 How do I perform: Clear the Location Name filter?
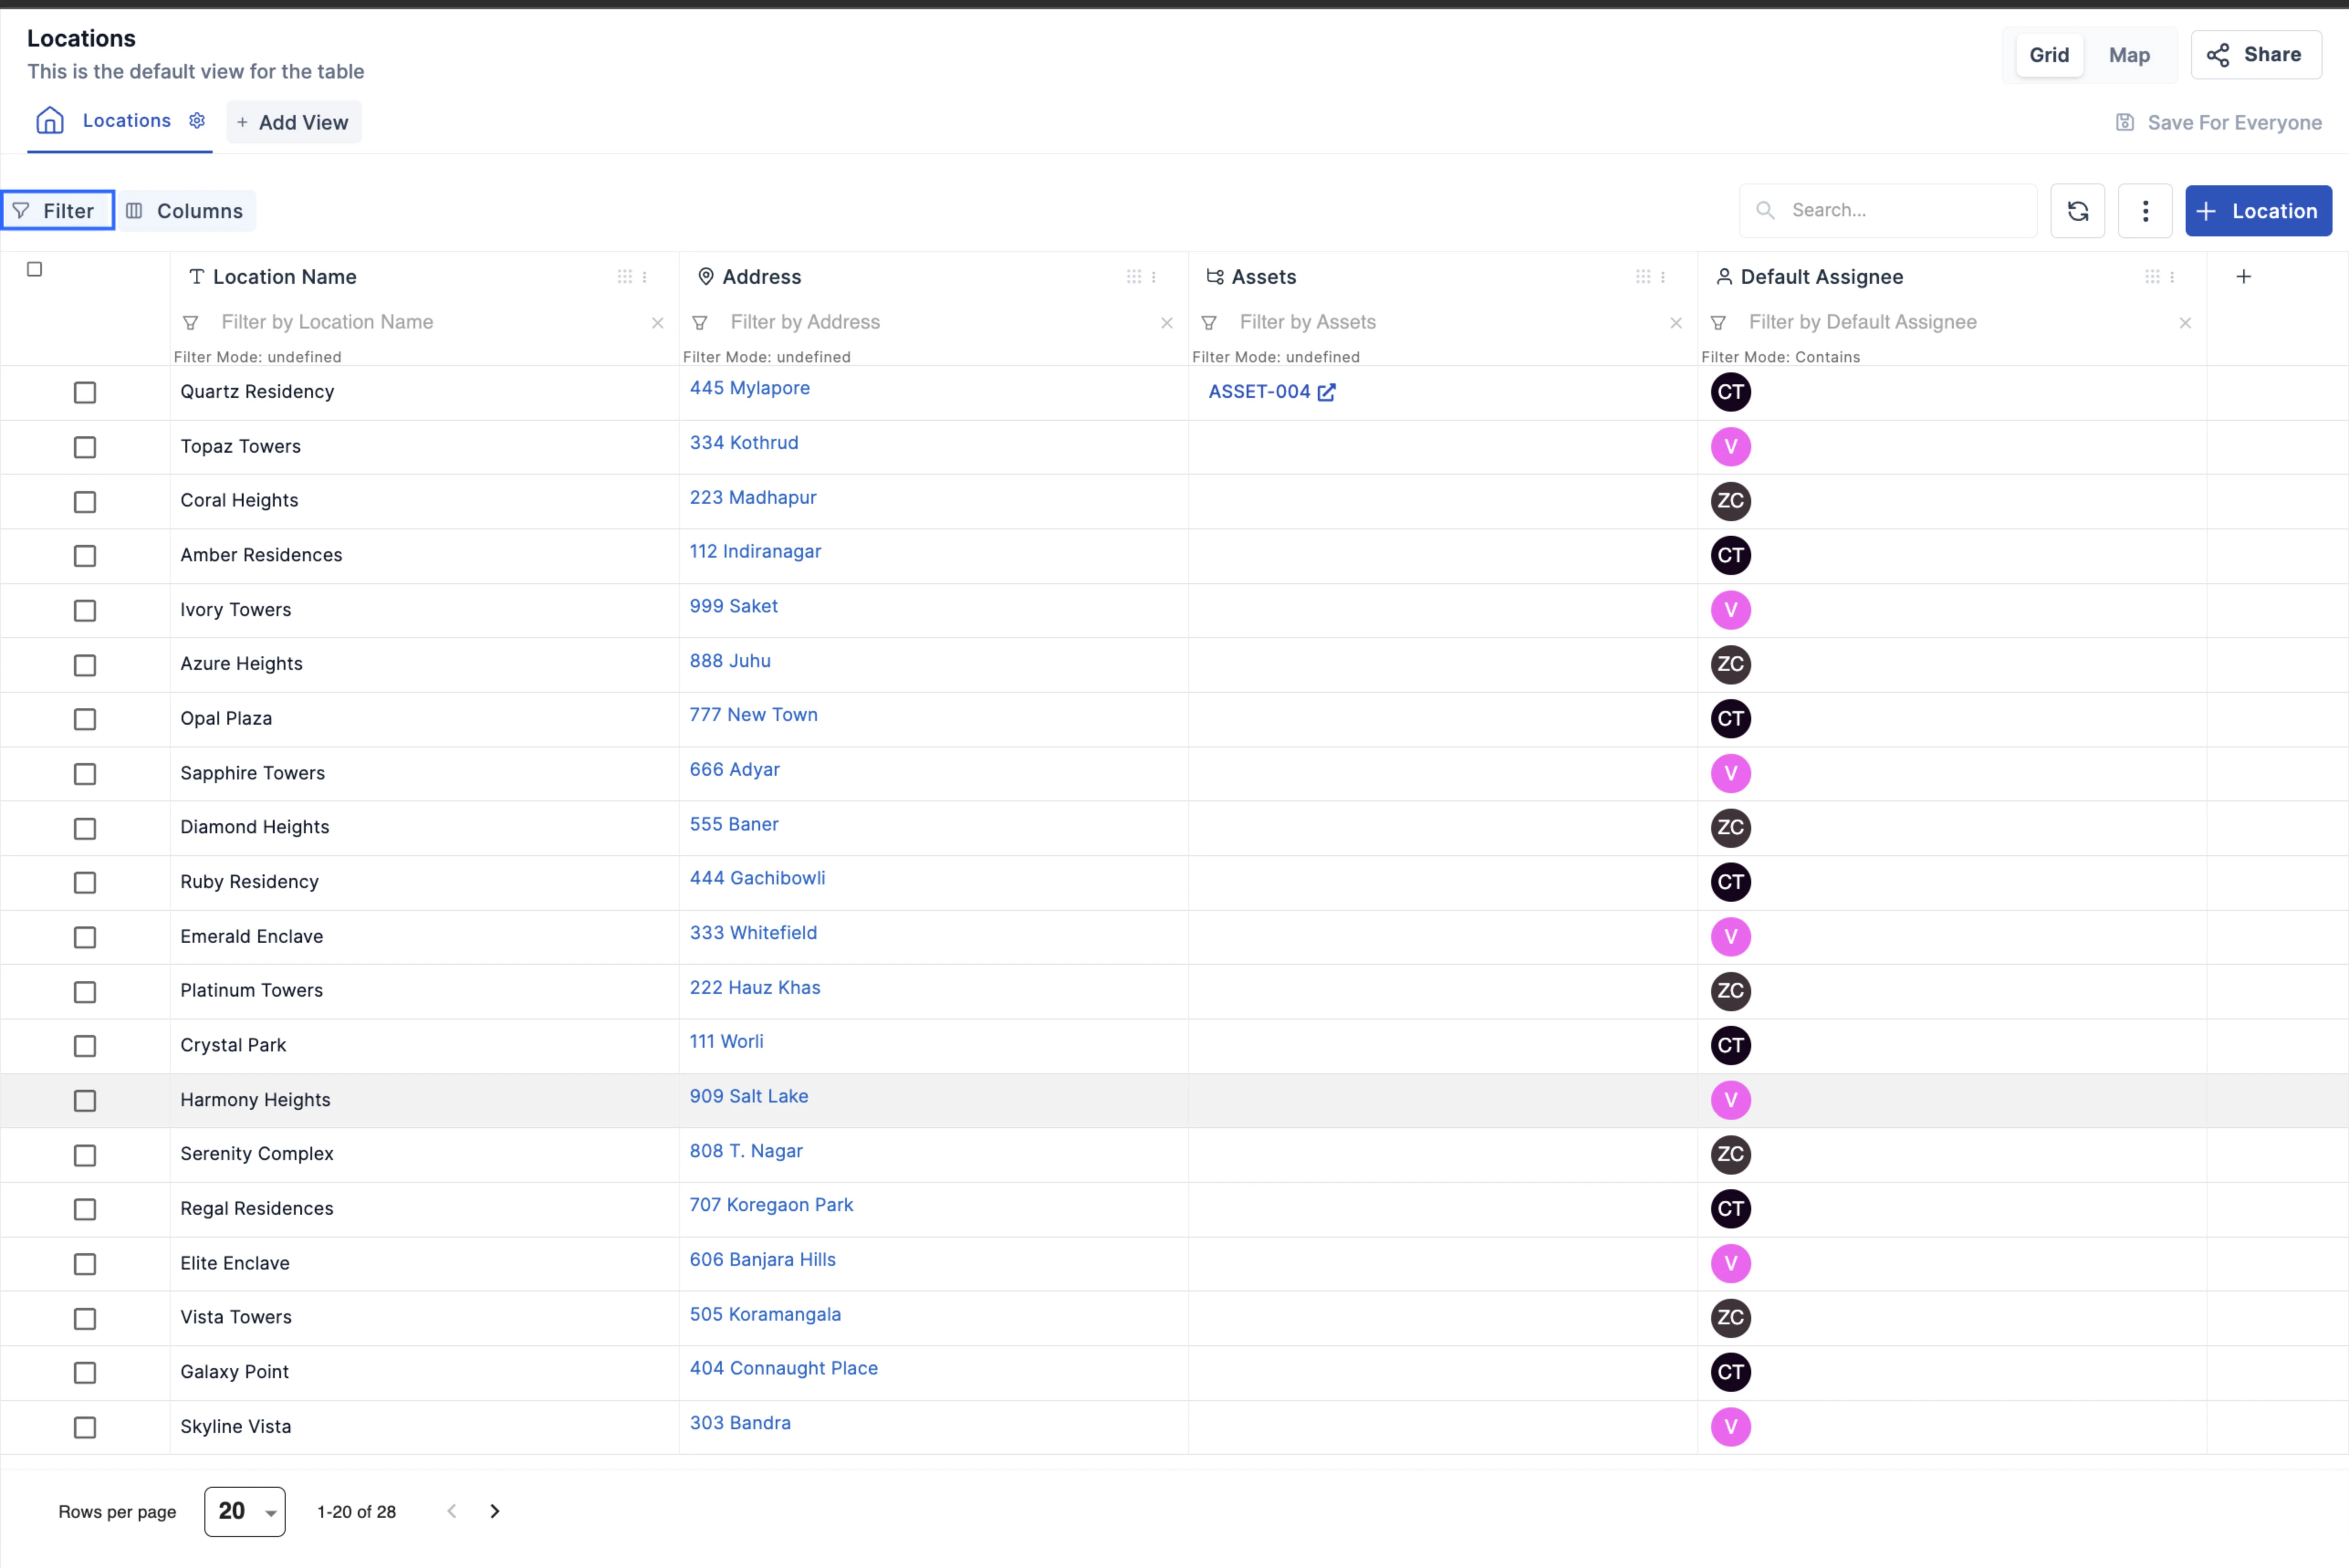pos(658,323)
